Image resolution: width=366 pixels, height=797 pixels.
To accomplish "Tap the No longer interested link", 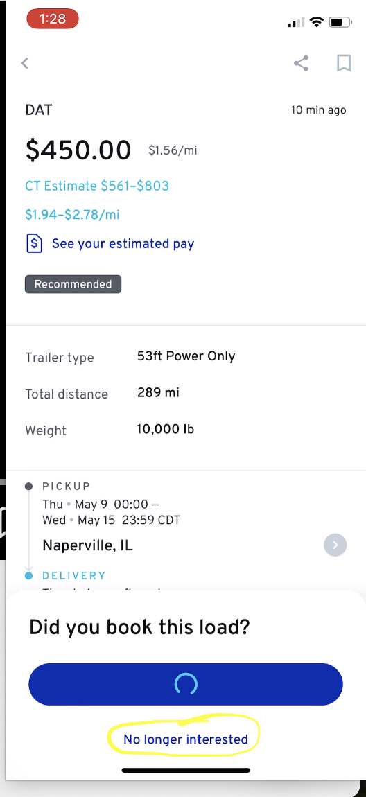I will [186, 739].
